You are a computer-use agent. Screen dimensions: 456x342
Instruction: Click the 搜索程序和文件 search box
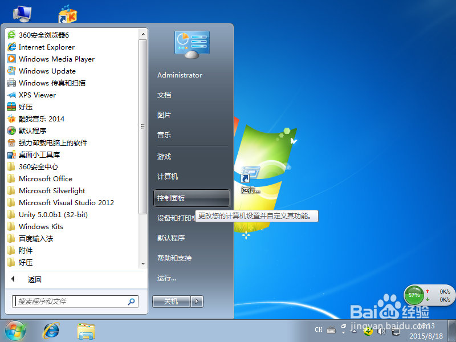[x=75, y=302]
